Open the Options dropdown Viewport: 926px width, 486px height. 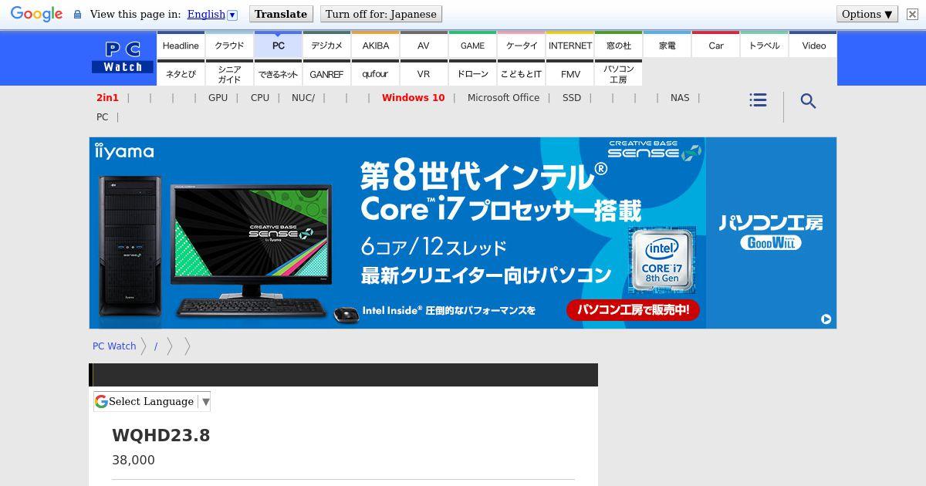(x=867, y=14)
